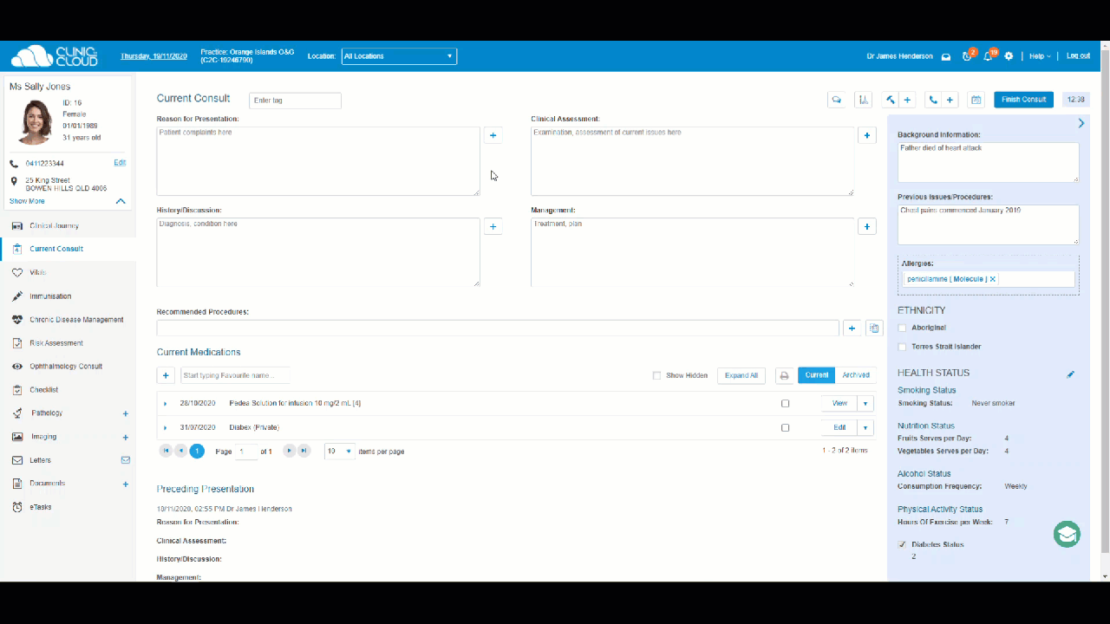Switch to Current medications tab
Image resolution: width=1110 pixels, height=624 pixels.
(816, 375)
